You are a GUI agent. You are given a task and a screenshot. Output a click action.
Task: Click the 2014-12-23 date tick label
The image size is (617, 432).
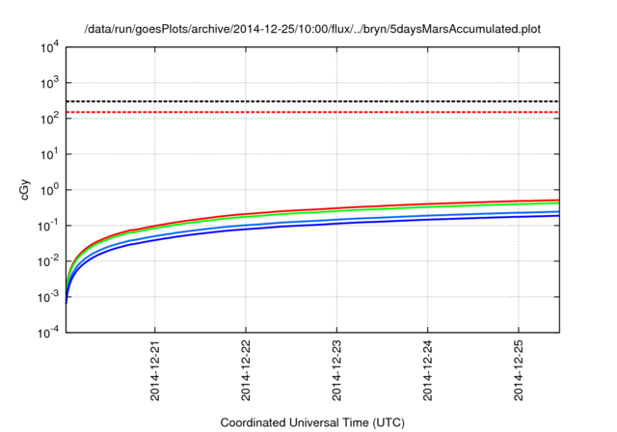click(x=336, y=370)
